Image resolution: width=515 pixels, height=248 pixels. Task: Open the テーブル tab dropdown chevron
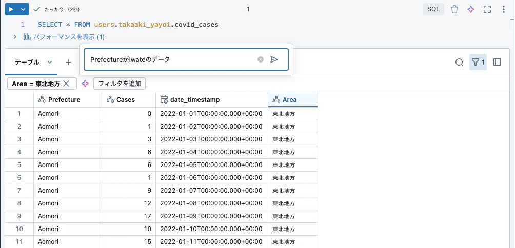click(50, 62)
